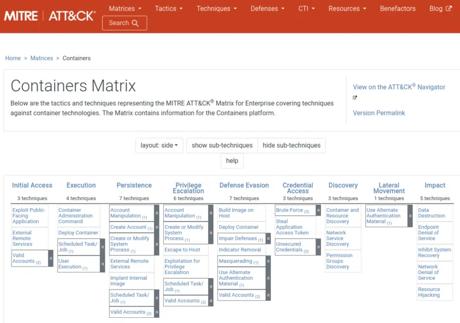
Task: Open Endpoint Denial of Service technique
Action: [x=428, y=233]
